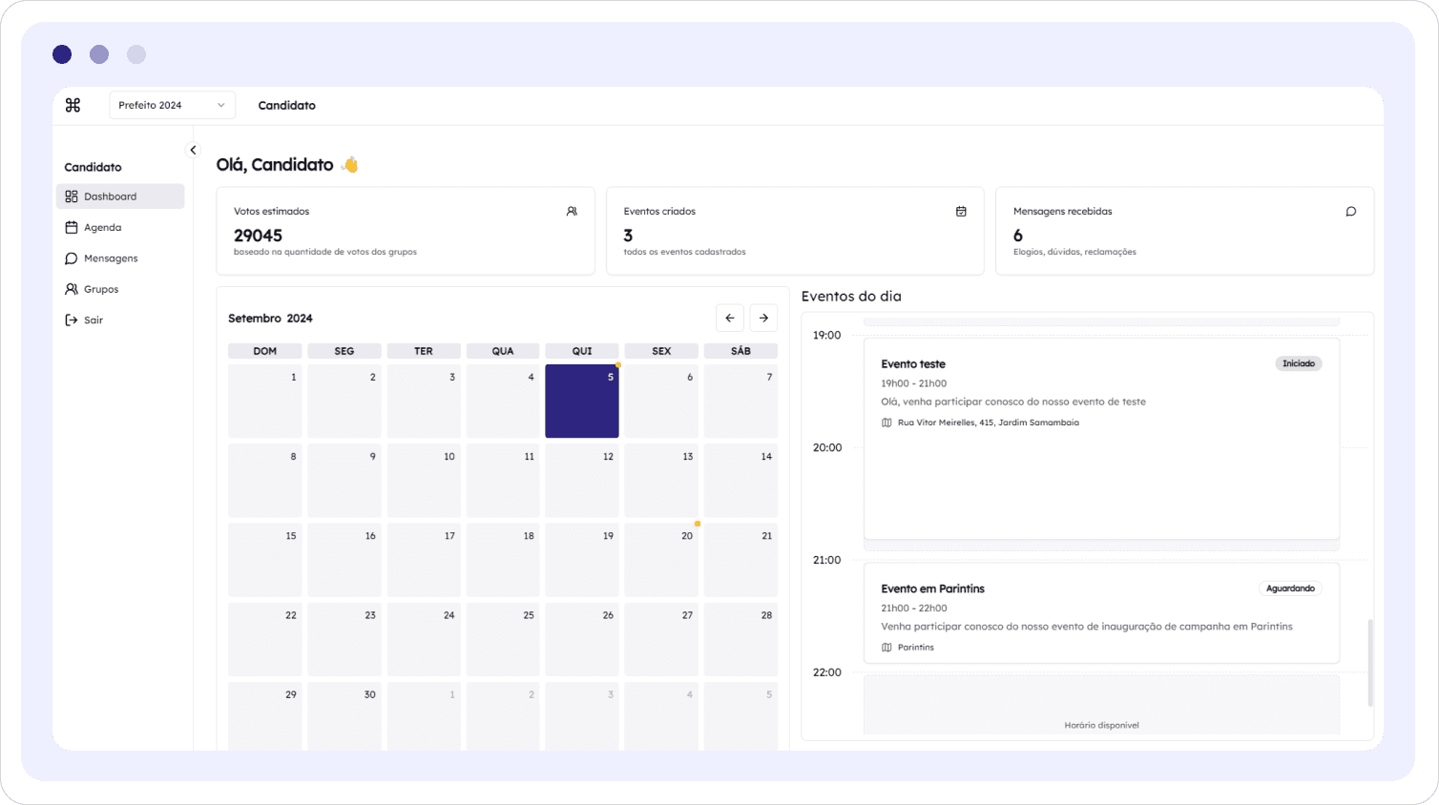
Task: Select September 12 in calendar
Action: [582, 481]
